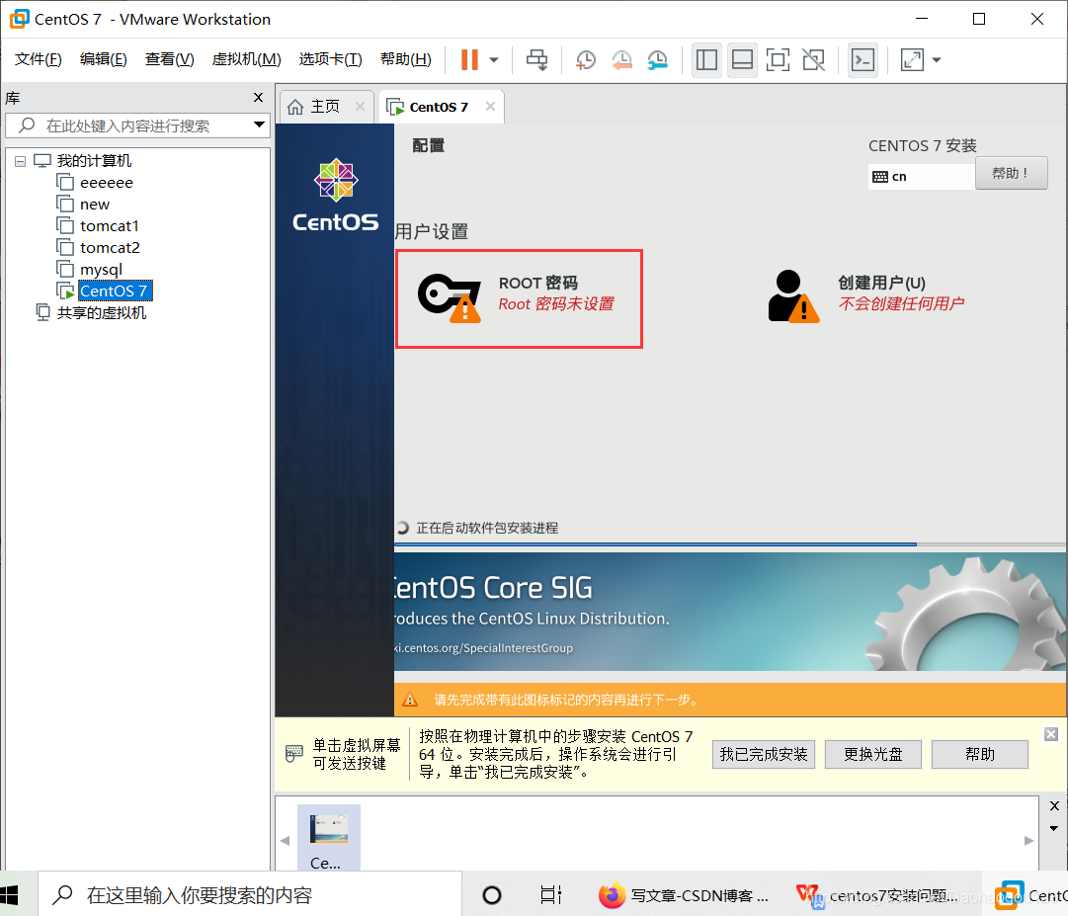Open Task View on the taskbar
Viewport: 1068px width, 916px height.
click(550, 895)
